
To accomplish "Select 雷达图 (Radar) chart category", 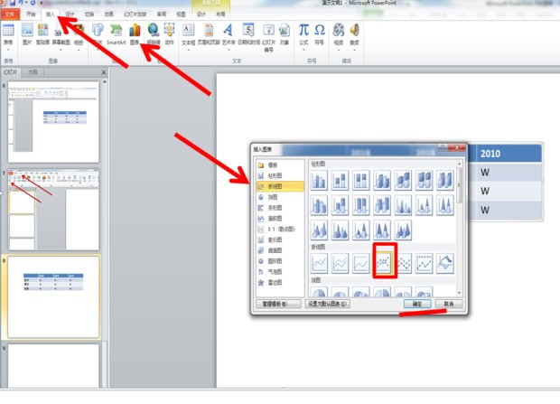I will coord(273,281).
